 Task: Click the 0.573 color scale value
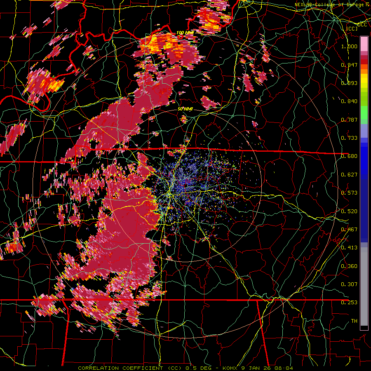pos(349,193)
